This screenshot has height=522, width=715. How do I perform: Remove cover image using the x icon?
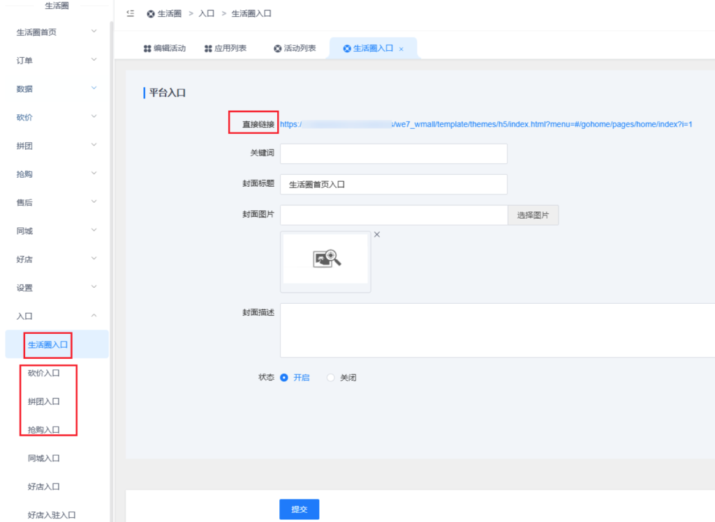(x=377, y=235)
